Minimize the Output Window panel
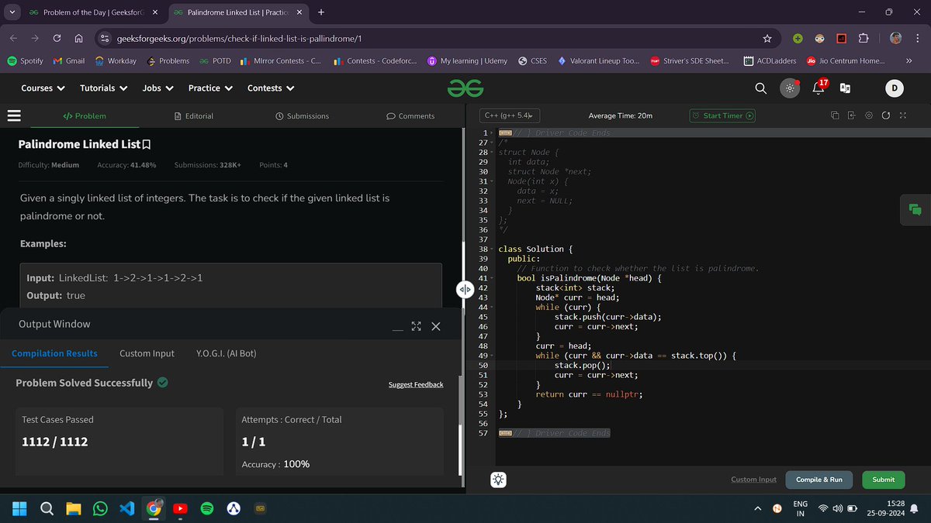The width and height of the screenshot is (931, 523). (x=397, y=329)
